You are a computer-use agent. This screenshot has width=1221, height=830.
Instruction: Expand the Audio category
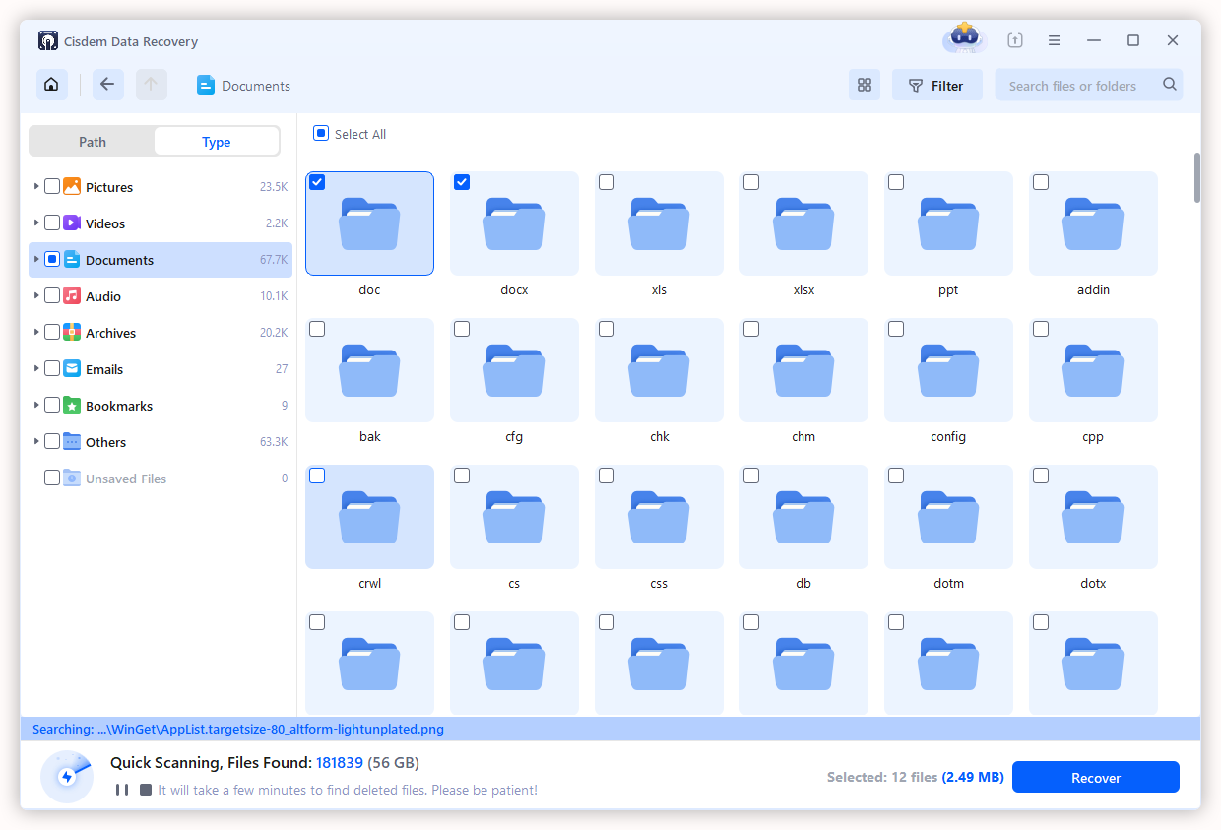35,295
